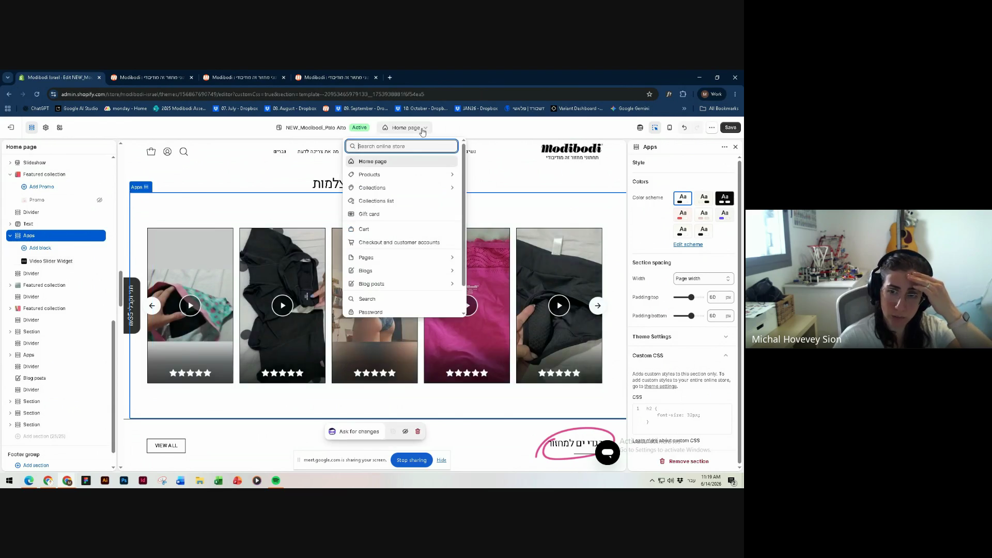Viewport: 992px width, 558px height.
Task: Switch to mobile preview icon
Action: tap(670, 128)
